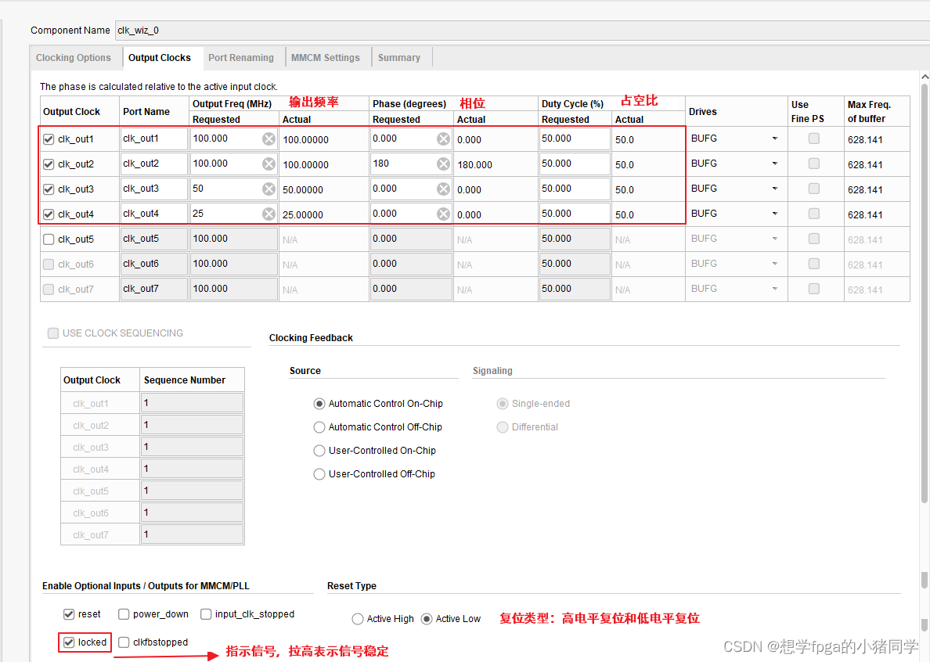Image resolution: width=930 pixels, height=662 pixels.
Task: Enable the clk_out5 output clock checkbox
Action: click(49, 239)
